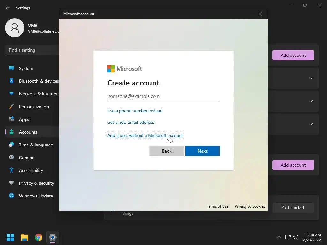Click the Personalization paintbrush icon
Screen dimensions: 327x245
point(11,106)
